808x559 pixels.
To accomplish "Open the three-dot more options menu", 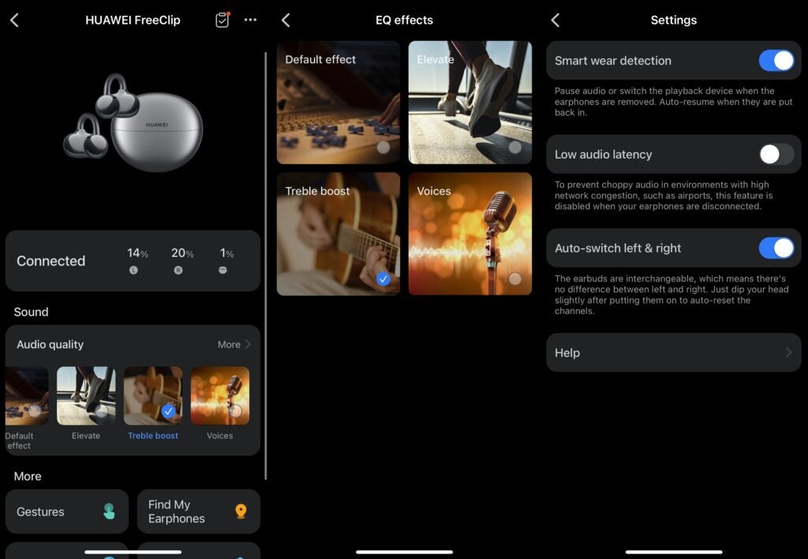I will [x=250, y=20].
